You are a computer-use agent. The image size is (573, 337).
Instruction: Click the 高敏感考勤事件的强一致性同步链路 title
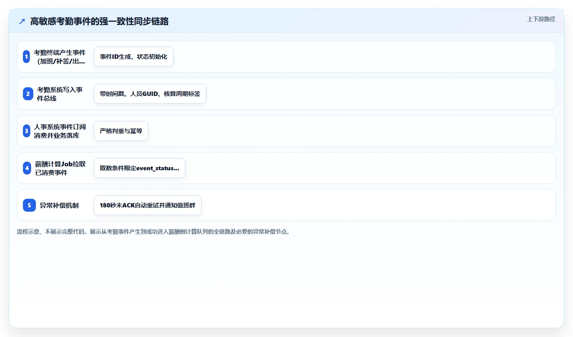click(99, 22)
